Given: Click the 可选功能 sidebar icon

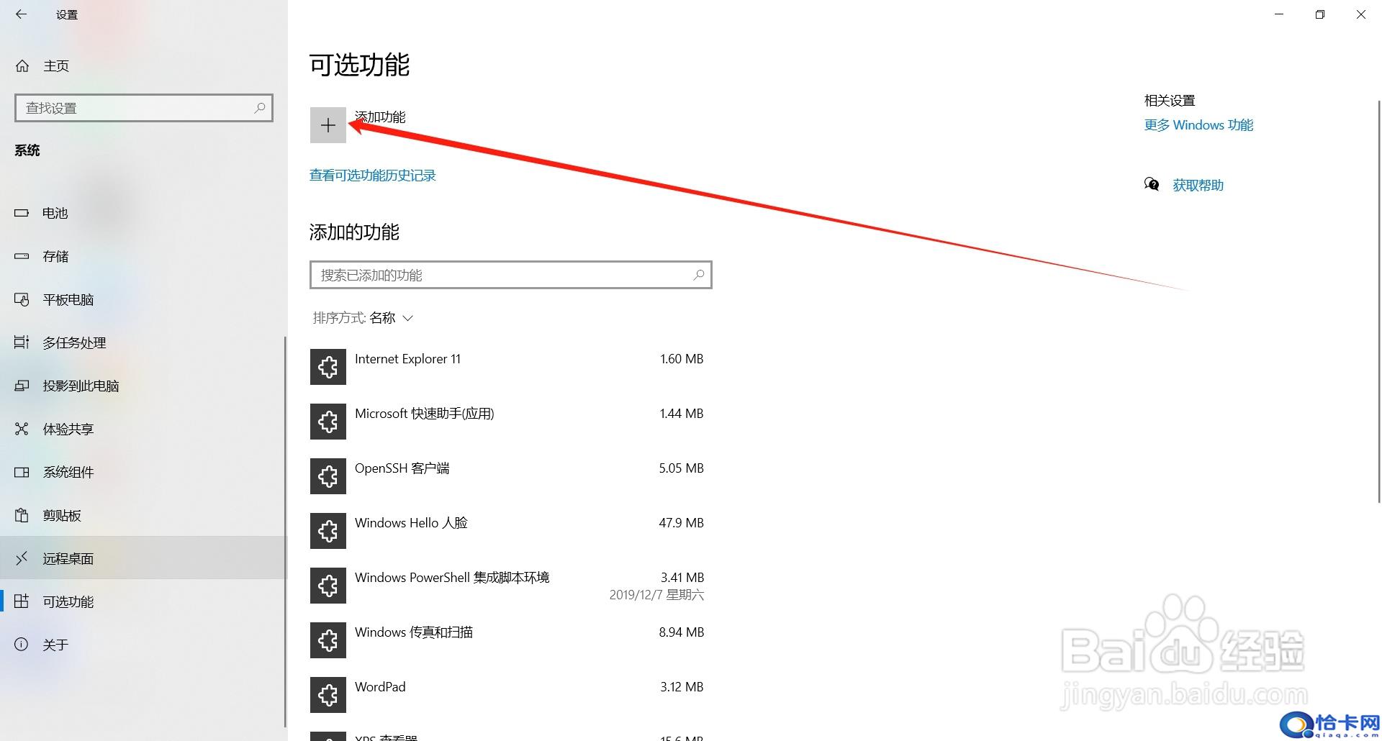Looking at the screenshot, I should [x=22, y=601].
